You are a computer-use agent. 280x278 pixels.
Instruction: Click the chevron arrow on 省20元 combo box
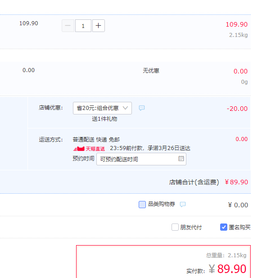(x=126, y=108)
